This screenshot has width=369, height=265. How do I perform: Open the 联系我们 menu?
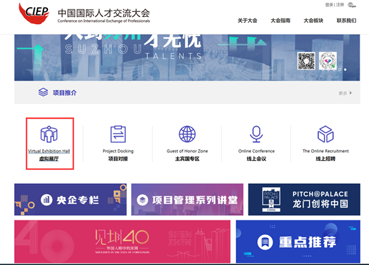pos(346,21)
